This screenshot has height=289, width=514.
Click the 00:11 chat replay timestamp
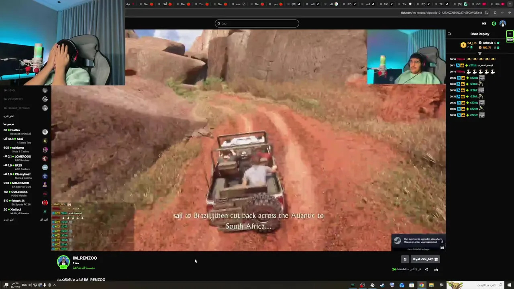point(453,65)
